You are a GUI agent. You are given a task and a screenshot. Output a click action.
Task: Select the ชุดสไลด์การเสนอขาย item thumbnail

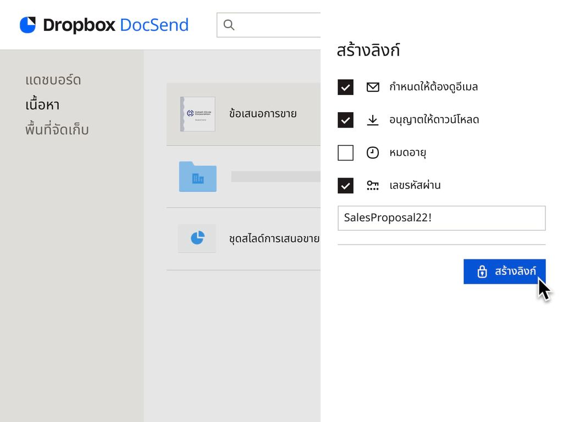click(197, 238)
